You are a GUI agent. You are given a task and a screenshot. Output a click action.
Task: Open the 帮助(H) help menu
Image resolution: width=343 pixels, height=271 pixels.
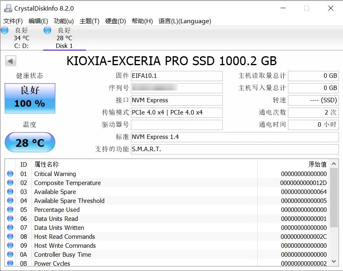click(x=141, y=21)
